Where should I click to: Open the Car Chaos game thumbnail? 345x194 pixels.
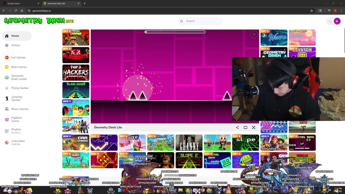pyautogui.click(x=76, y=143)
